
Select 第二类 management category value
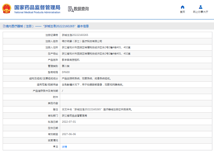(x=66, y=66)
